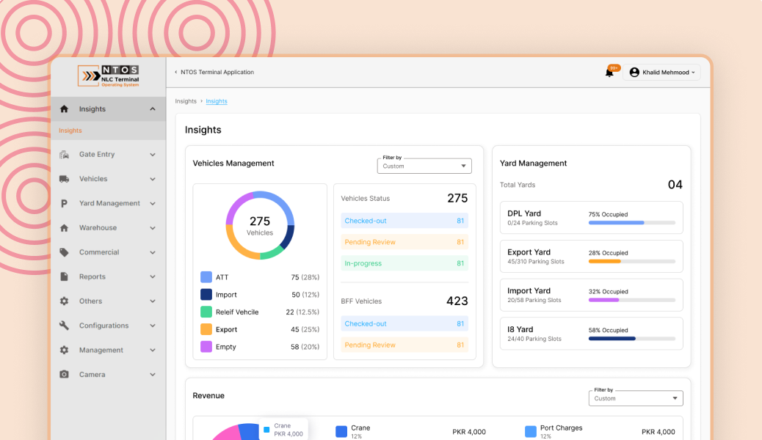
Task: Click the Total Yards 04 value
Action: (675, 185)
